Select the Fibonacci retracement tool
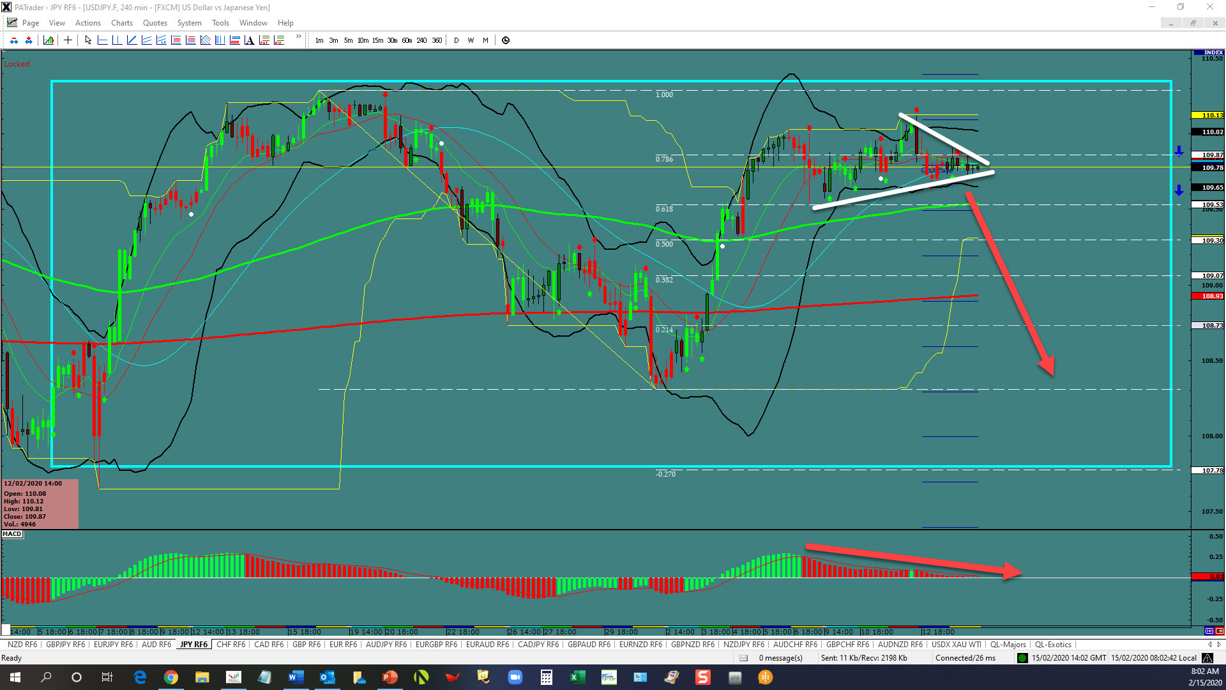Viewport: 1226px width, 690px height. tap(176, 40)
